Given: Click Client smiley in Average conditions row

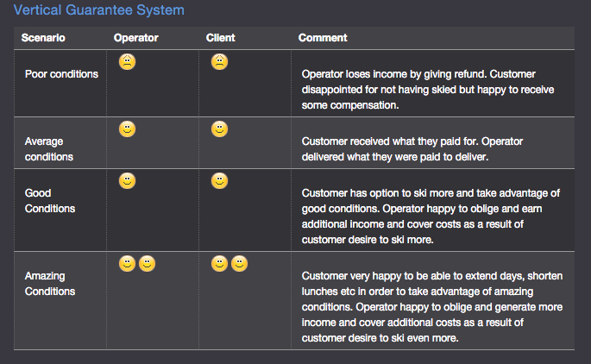Looking at the screenshot, I should (220, 129).
